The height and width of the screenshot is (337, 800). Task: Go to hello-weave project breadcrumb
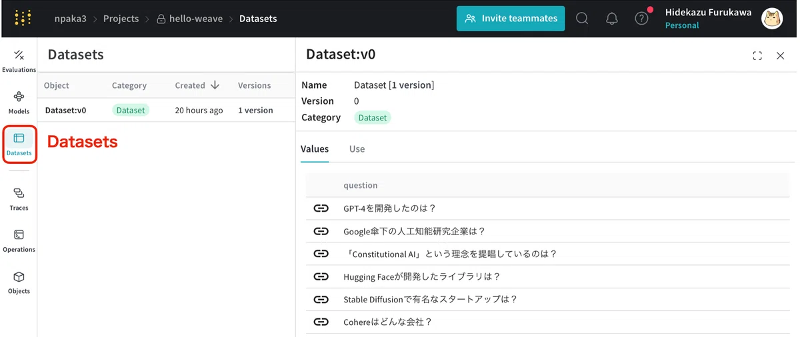tap(189, 19)
